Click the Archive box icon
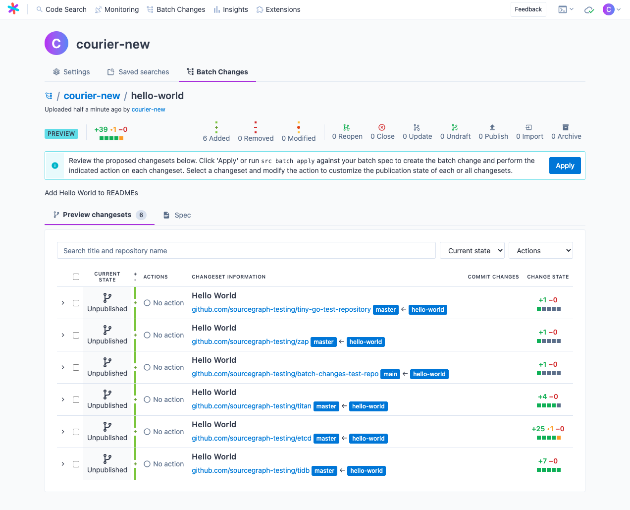The image size is (630, 510). click(566, 127)
